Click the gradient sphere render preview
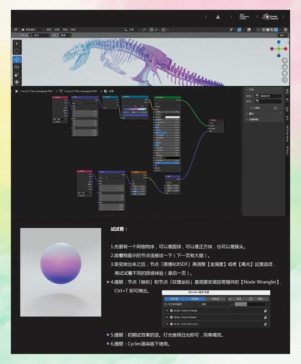 [61, 272]
